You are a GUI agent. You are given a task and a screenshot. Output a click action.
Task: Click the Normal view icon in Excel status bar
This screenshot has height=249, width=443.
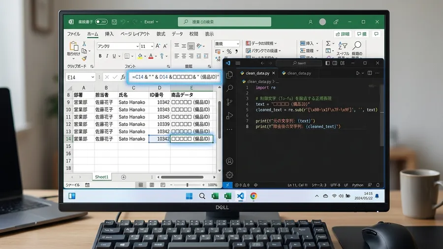pos(141,185)
